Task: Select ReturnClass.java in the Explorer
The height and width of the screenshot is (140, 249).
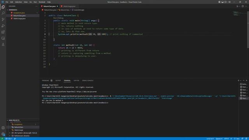Action: (x=23, y=16)
